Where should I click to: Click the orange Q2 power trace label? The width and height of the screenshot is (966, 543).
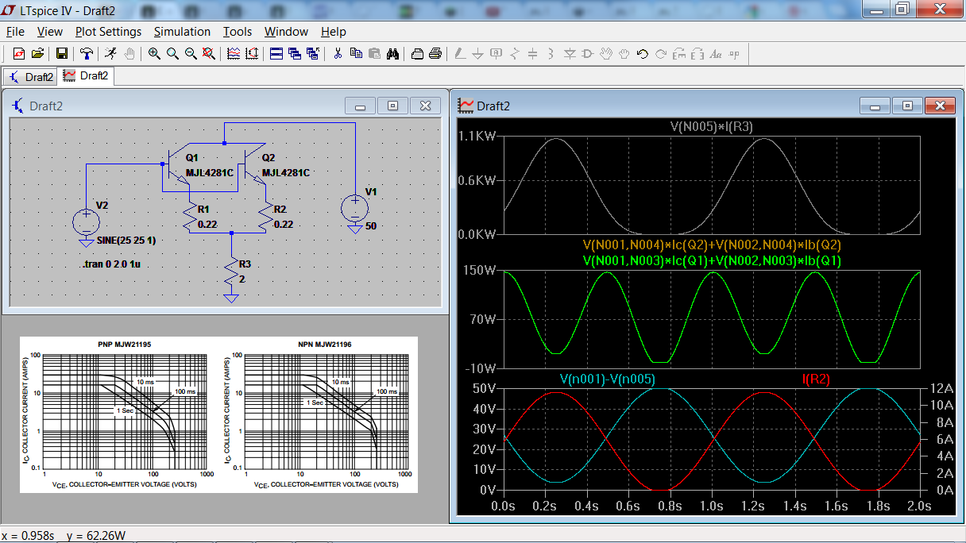tap(712, 245)
